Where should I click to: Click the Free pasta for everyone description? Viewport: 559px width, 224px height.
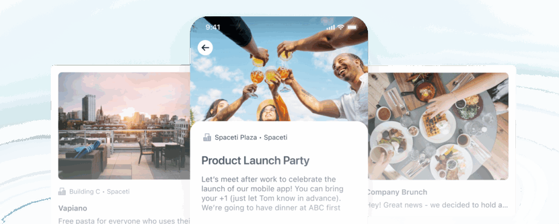pos(124,221)
